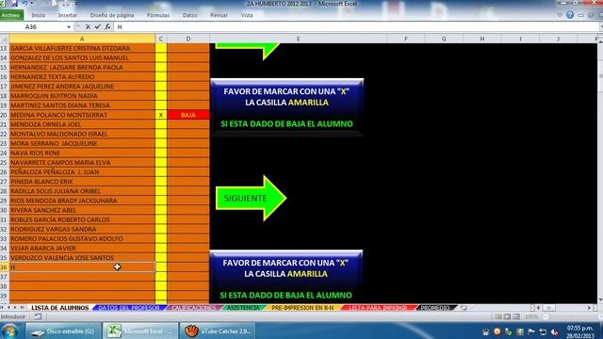Switch to CALIFICACIONES sheet tab

point(193,308)
